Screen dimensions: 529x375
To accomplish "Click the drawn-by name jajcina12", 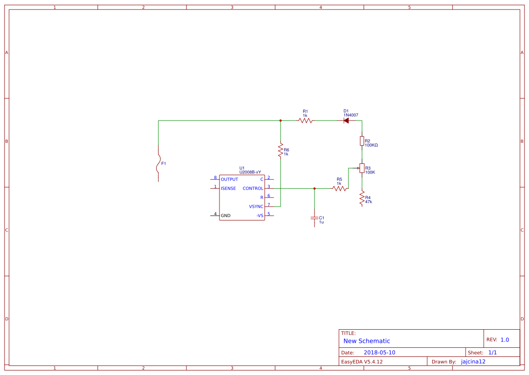I will (x=473, y=361).
